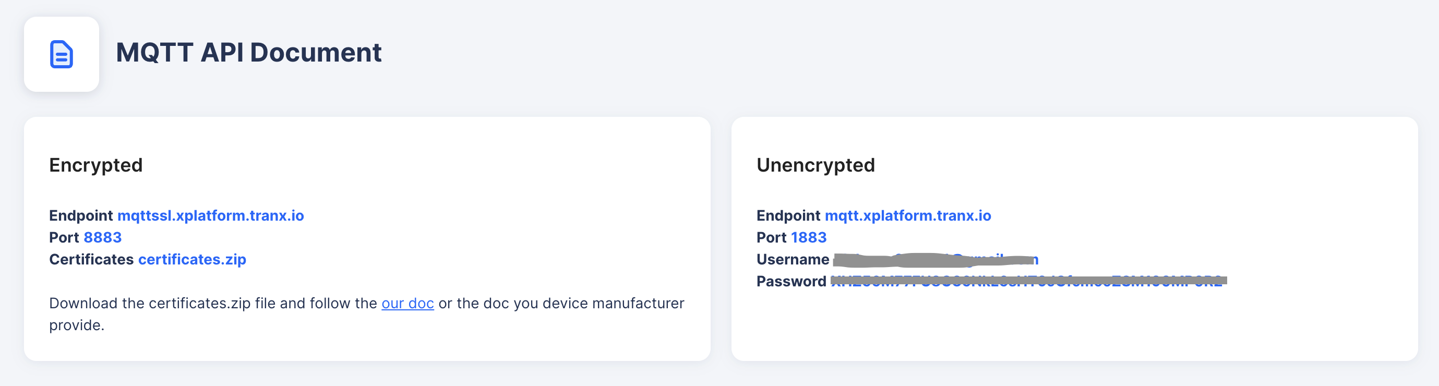The width and height of the screenshot is (1439, 386).
Task: Click the unencrypted Endpoint label
Action: click(788, 215)
